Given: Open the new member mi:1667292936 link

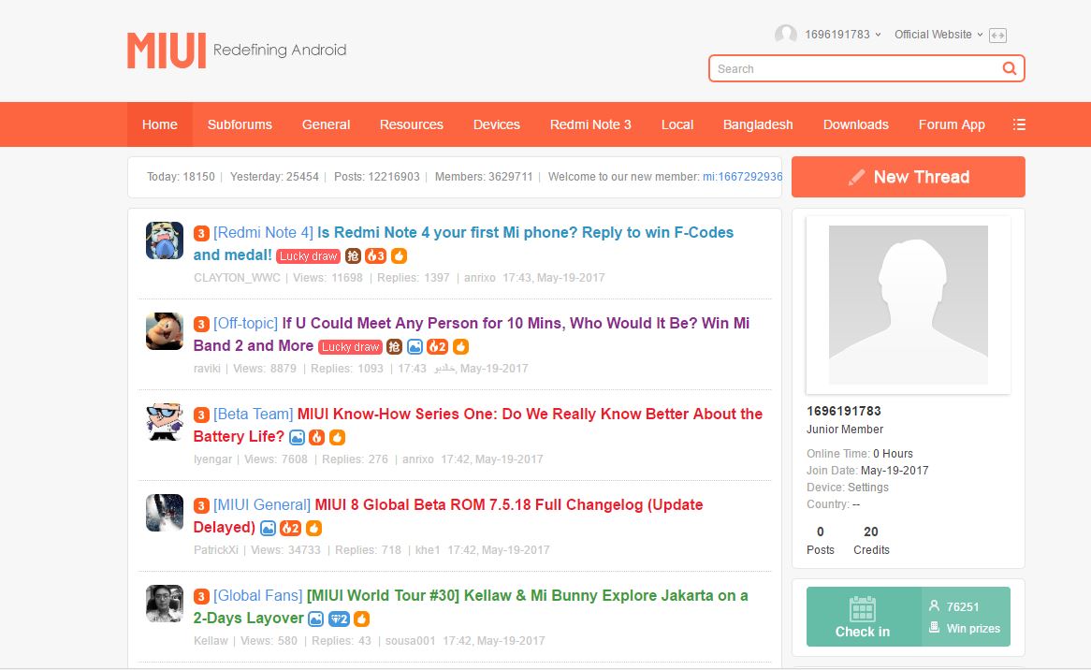Looking at the screenshot, I should [742, 177].
